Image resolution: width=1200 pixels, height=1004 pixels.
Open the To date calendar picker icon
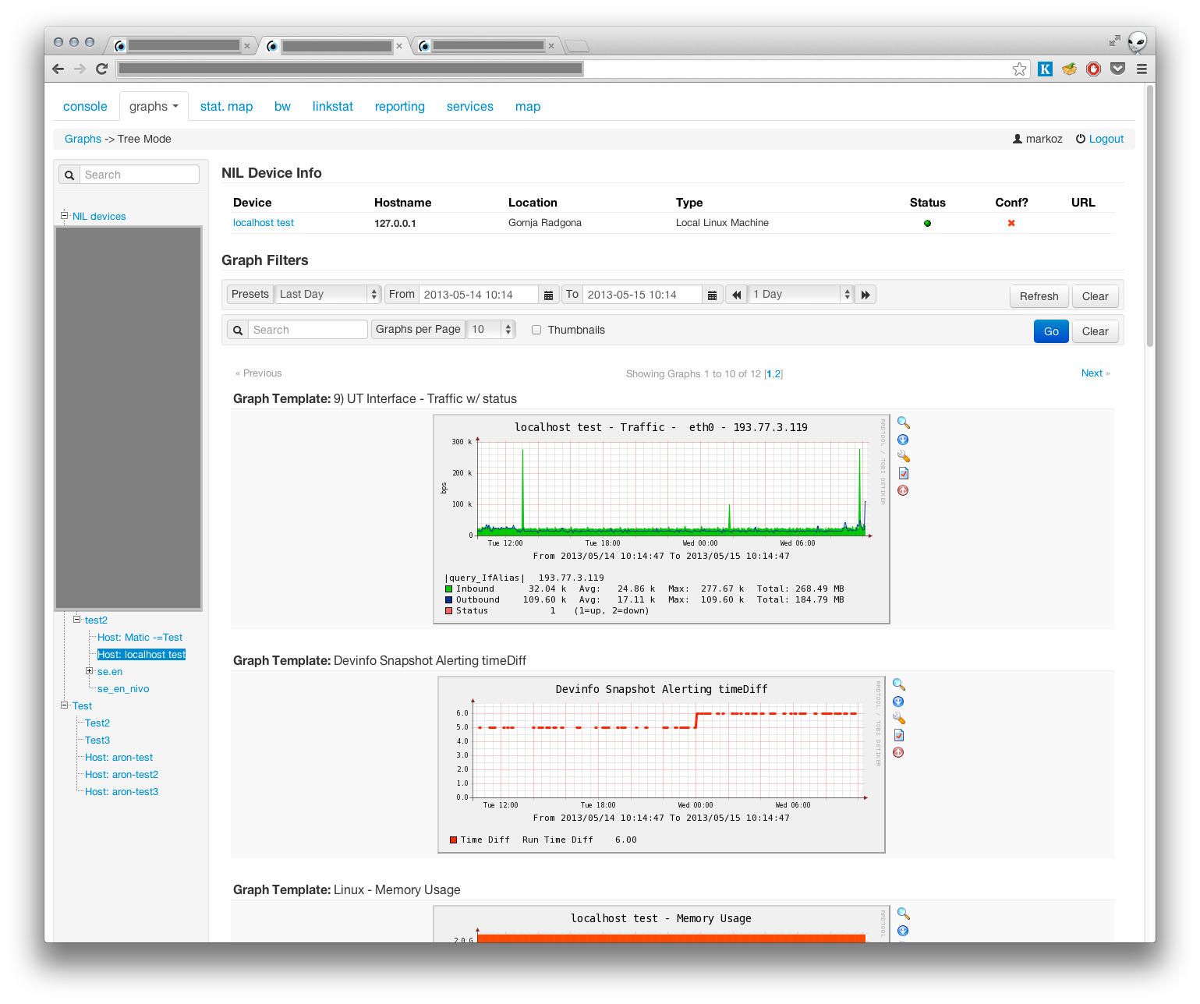pos(713,295)
